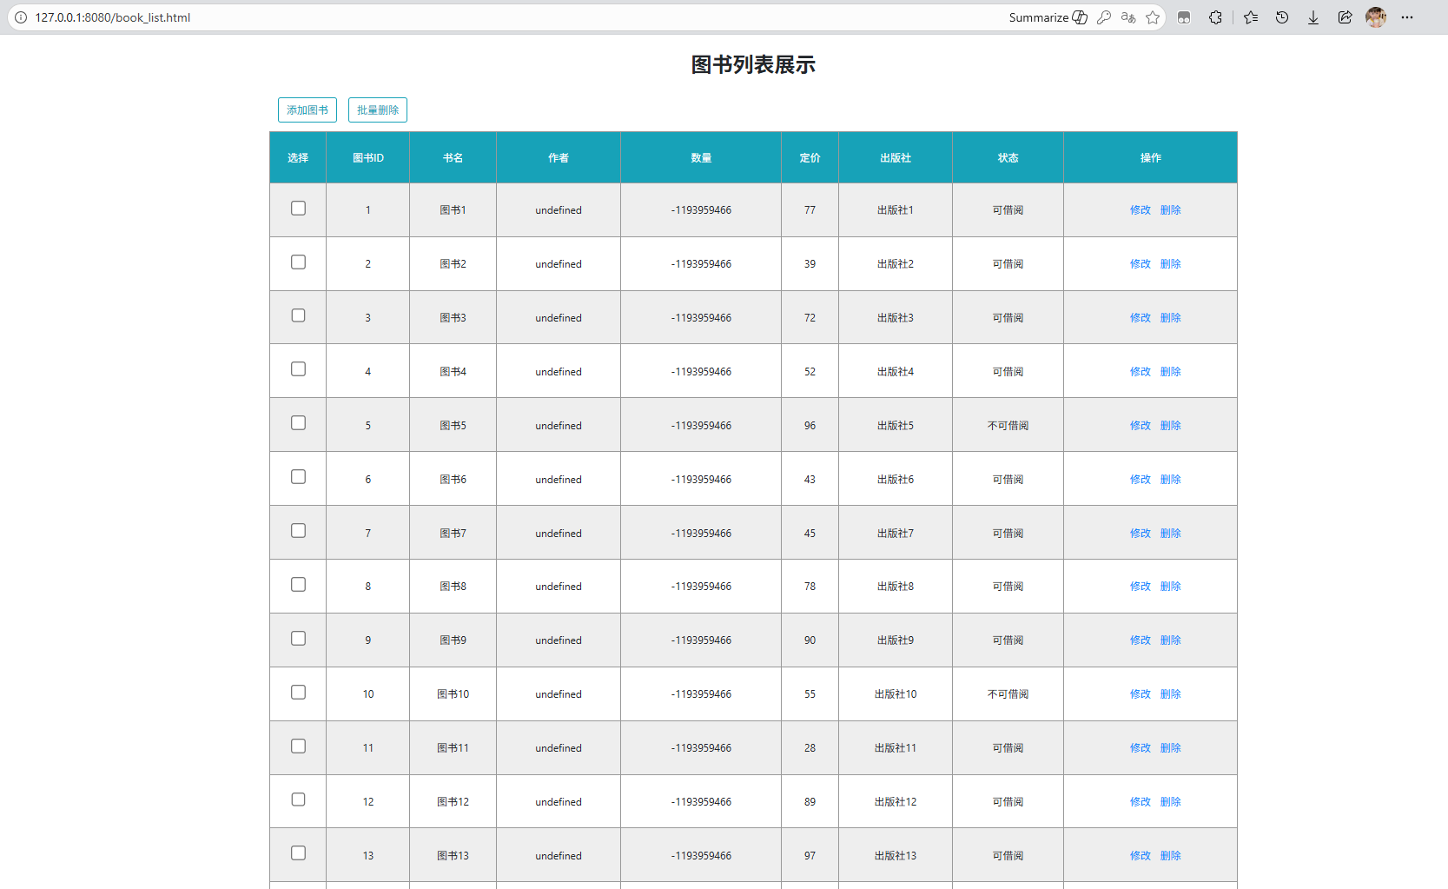Viewport: 1448px width, 889px height.
Task: Click the 可借阅 status in 图书2 row
Action: click(x=1008, y=264)
